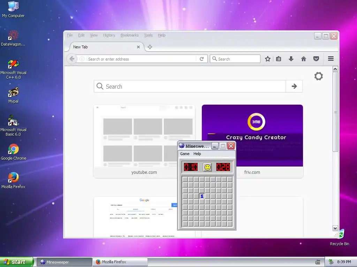Image resolution: width=357 pixels, height=267 pixels.
Task: Click Minesweeper timer display
Action: tap(223, 167)
